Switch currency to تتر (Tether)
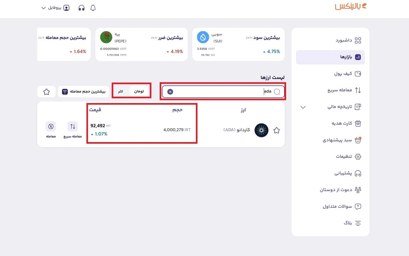This screenshot has height=256, width=409. [120, 92]
